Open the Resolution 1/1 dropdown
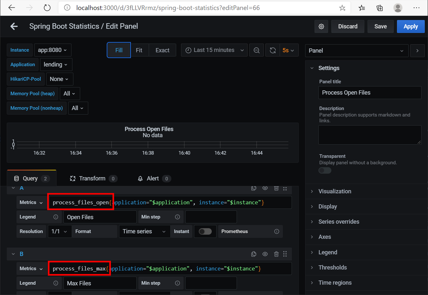This screenshot has height=295, width=428. (60, 232)
